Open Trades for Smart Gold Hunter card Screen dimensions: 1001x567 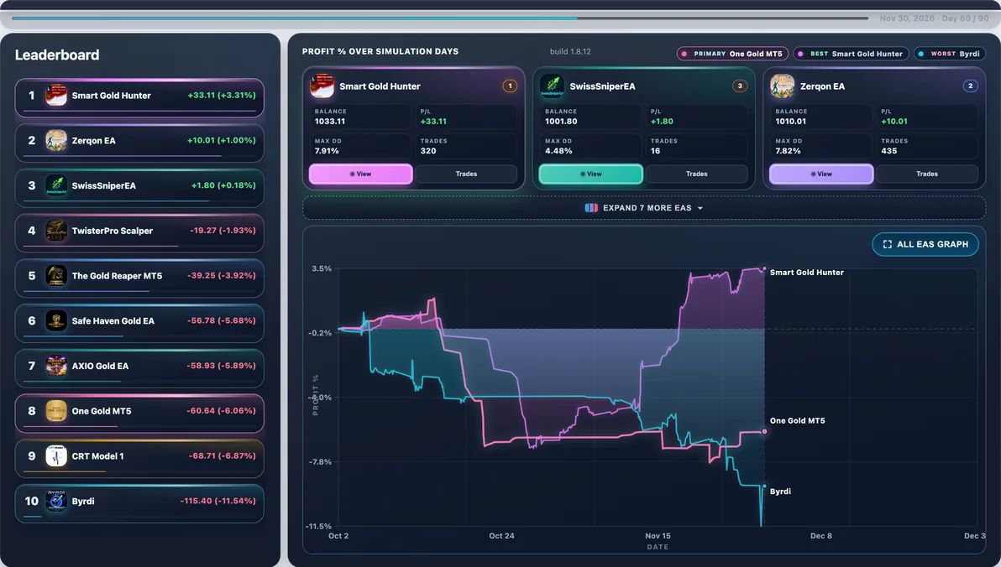click(x=467, y=174)
